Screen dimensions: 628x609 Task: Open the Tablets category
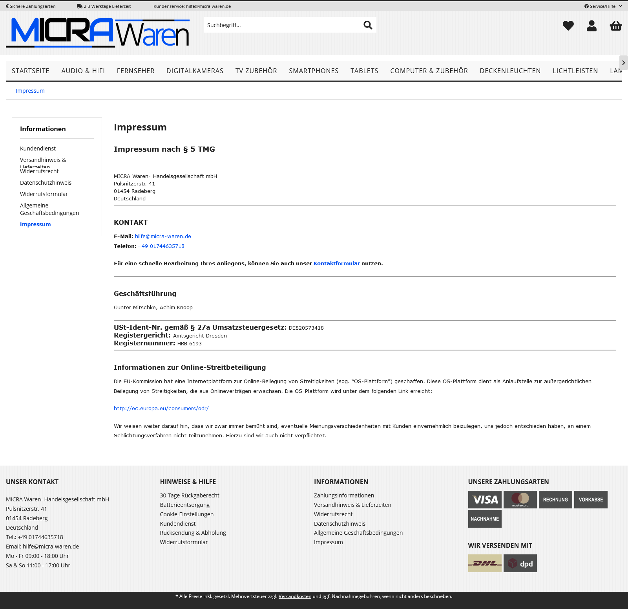click(364, 71)
